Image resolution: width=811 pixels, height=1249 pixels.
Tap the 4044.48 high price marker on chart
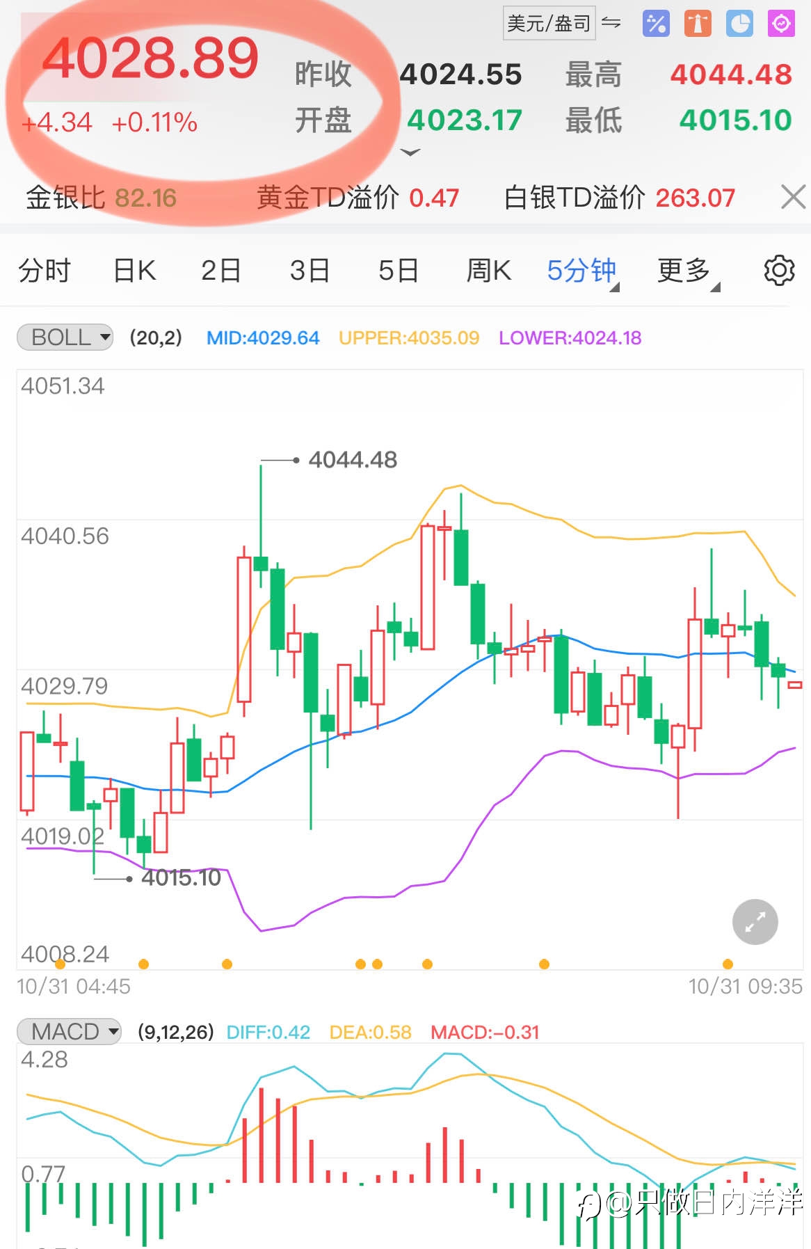coord(353,459)
